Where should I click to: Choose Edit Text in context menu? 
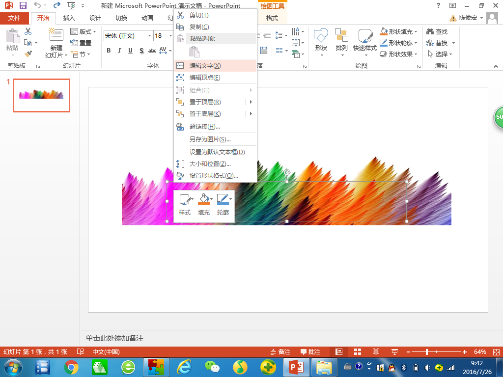215,66
